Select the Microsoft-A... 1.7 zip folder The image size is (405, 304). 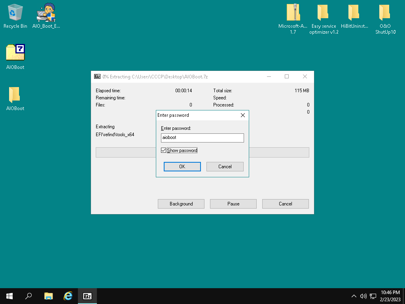click(x=293, y=13)
